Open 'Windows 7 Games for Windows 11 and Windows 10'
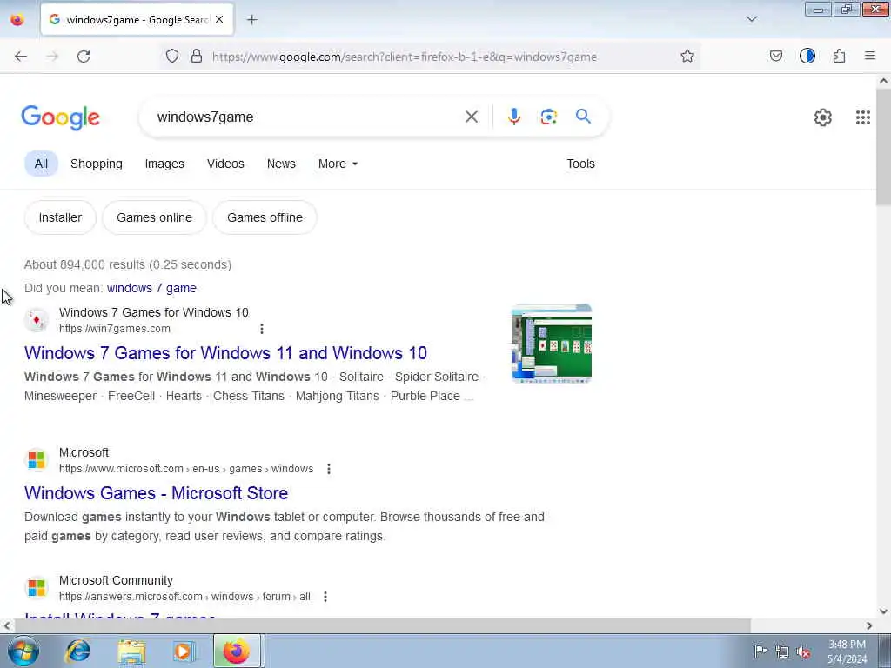891x668 pixels. 225,353
